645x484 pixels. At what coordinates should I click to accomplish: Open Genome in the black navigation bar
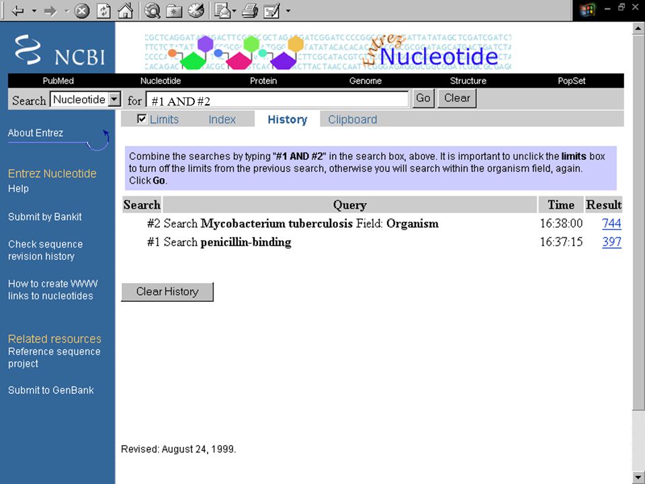pos(365,81)
